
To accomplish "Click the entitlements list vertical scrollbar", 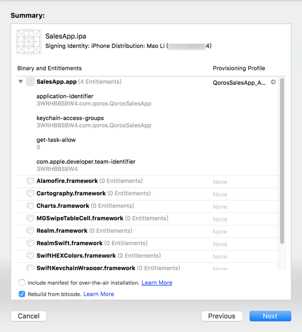I will (282, 161).
